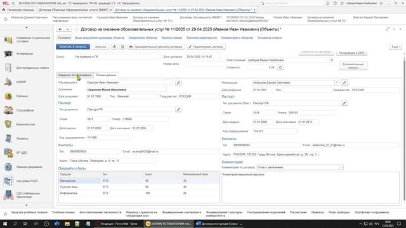This screenshot has width=406, height=228.
Task: Open Закрепление объектов link
Action: click(x=143, y=38)
